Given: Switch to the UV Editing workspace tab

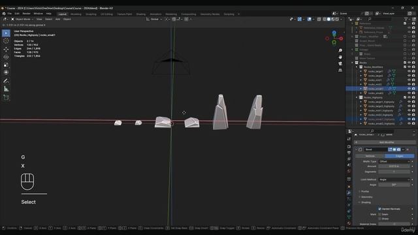Looking at the screenshot, I should (x=106, y=14).
